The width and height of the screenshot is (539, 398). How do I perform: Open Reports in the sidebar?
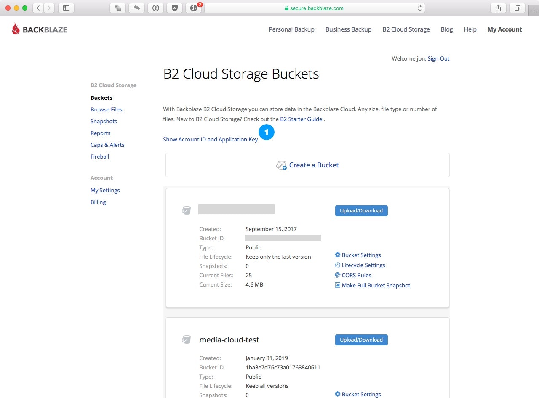(100, 133)
